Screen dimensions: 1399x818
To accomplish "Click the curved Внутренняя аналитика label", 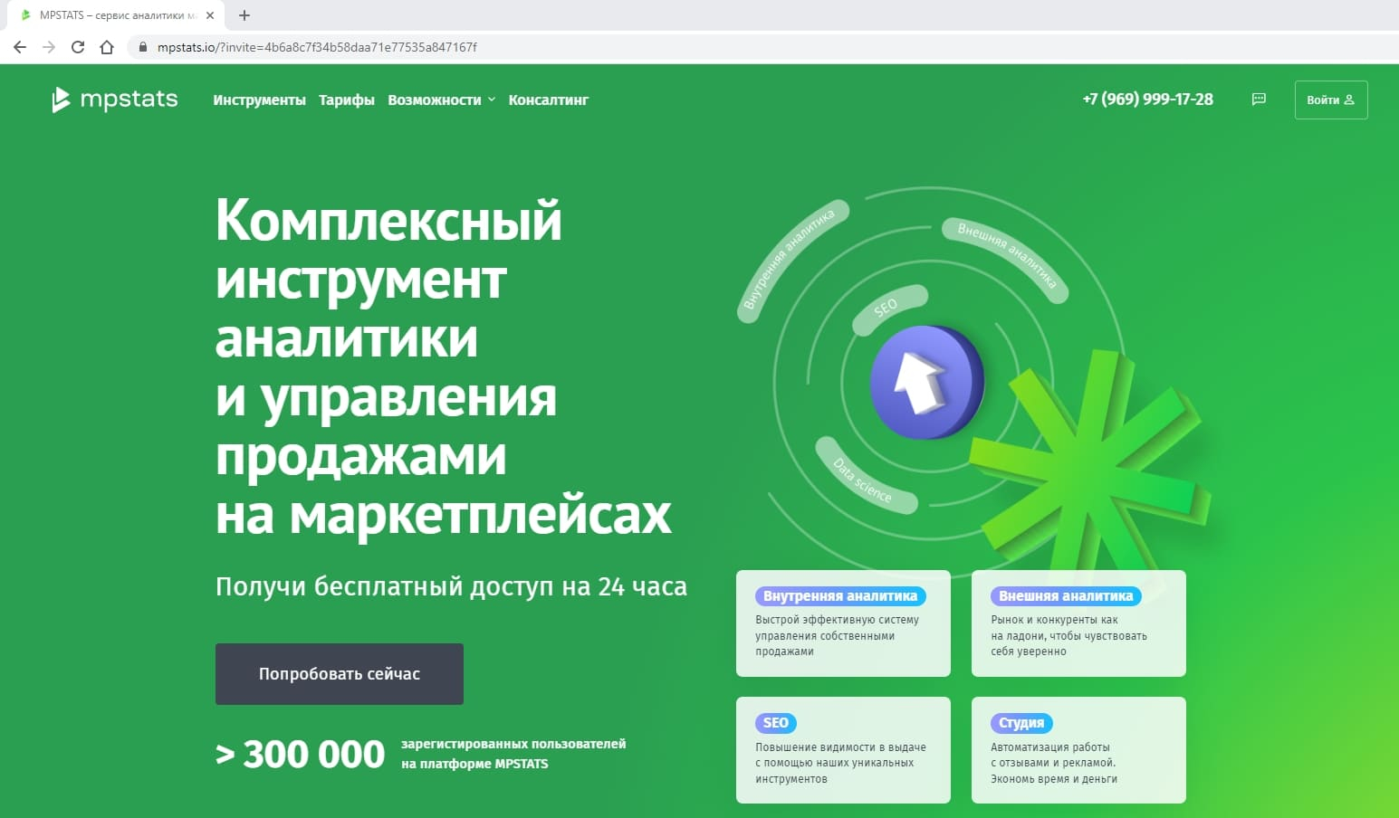I will pyautogui.click(x=791, y=261).
